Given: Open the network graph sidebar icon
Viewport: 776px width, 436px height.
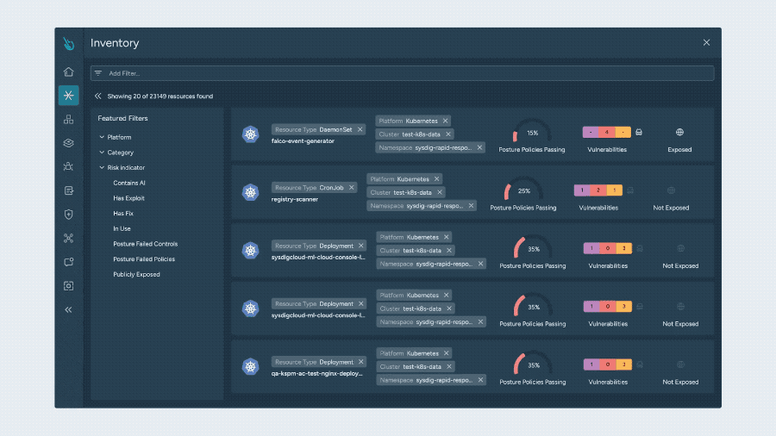Looking at the screenshot, I should (x=68, y=239).
